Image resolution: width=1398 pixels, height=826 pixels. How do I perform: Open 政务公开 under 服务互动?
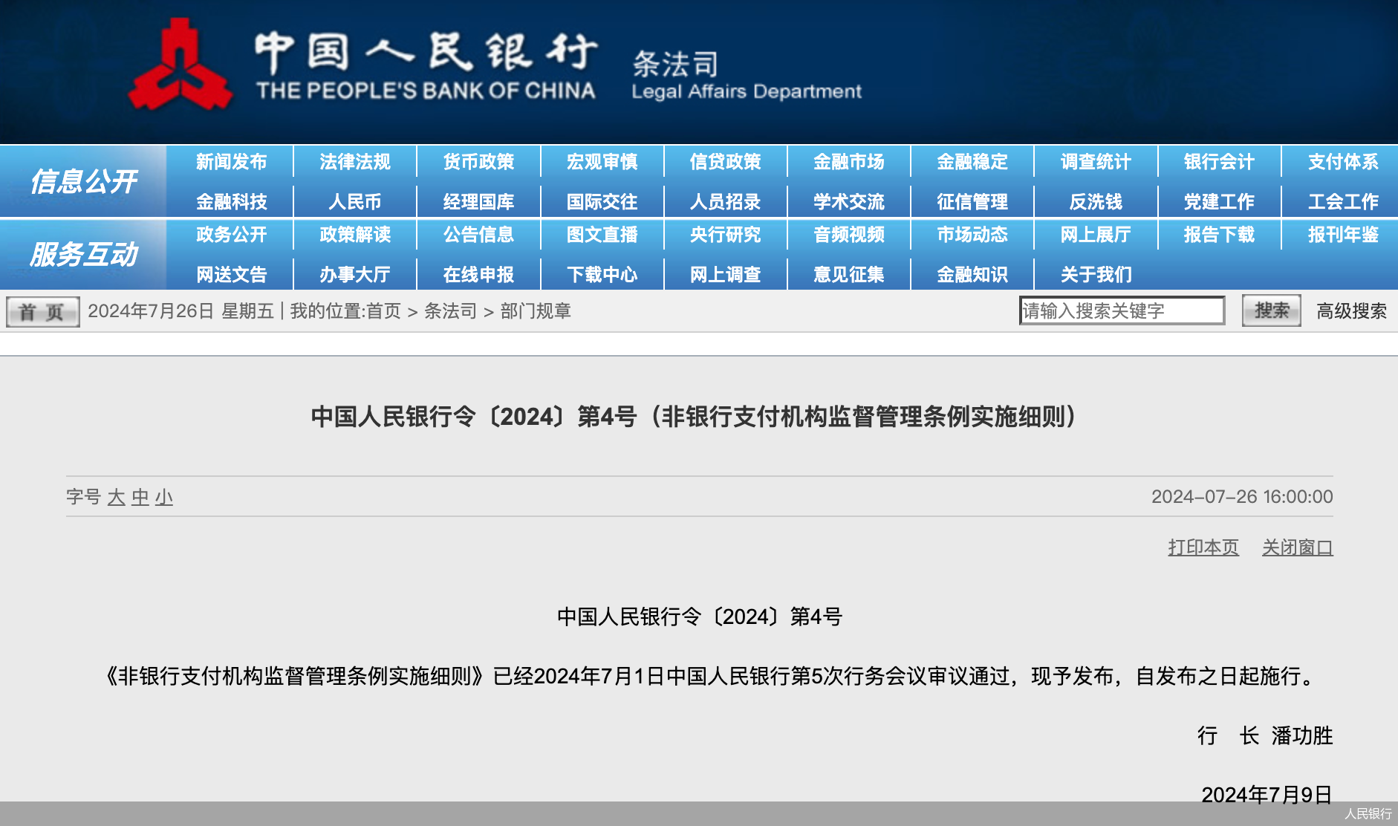[231, 235]
